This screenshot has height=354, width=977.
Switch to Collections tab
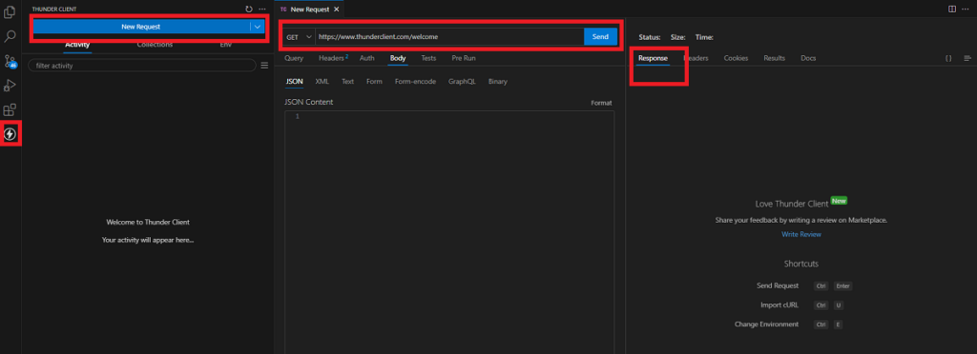(x=155, y=45)
